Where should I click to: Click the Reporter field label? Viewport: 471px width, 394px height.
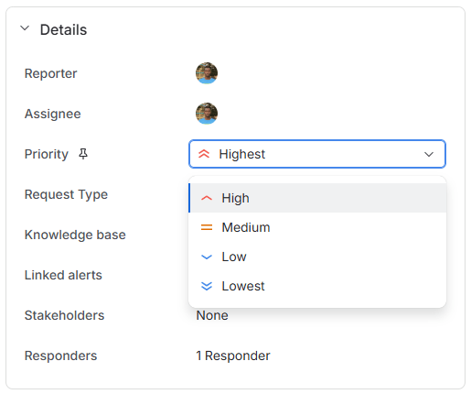click(x=50, y=73)
